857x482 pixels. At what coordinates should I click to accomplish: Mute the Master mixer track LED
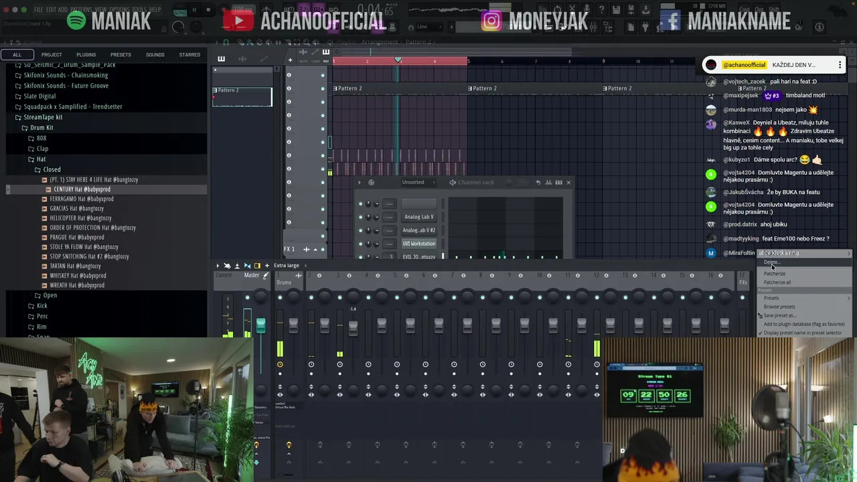tap(247, 297)
